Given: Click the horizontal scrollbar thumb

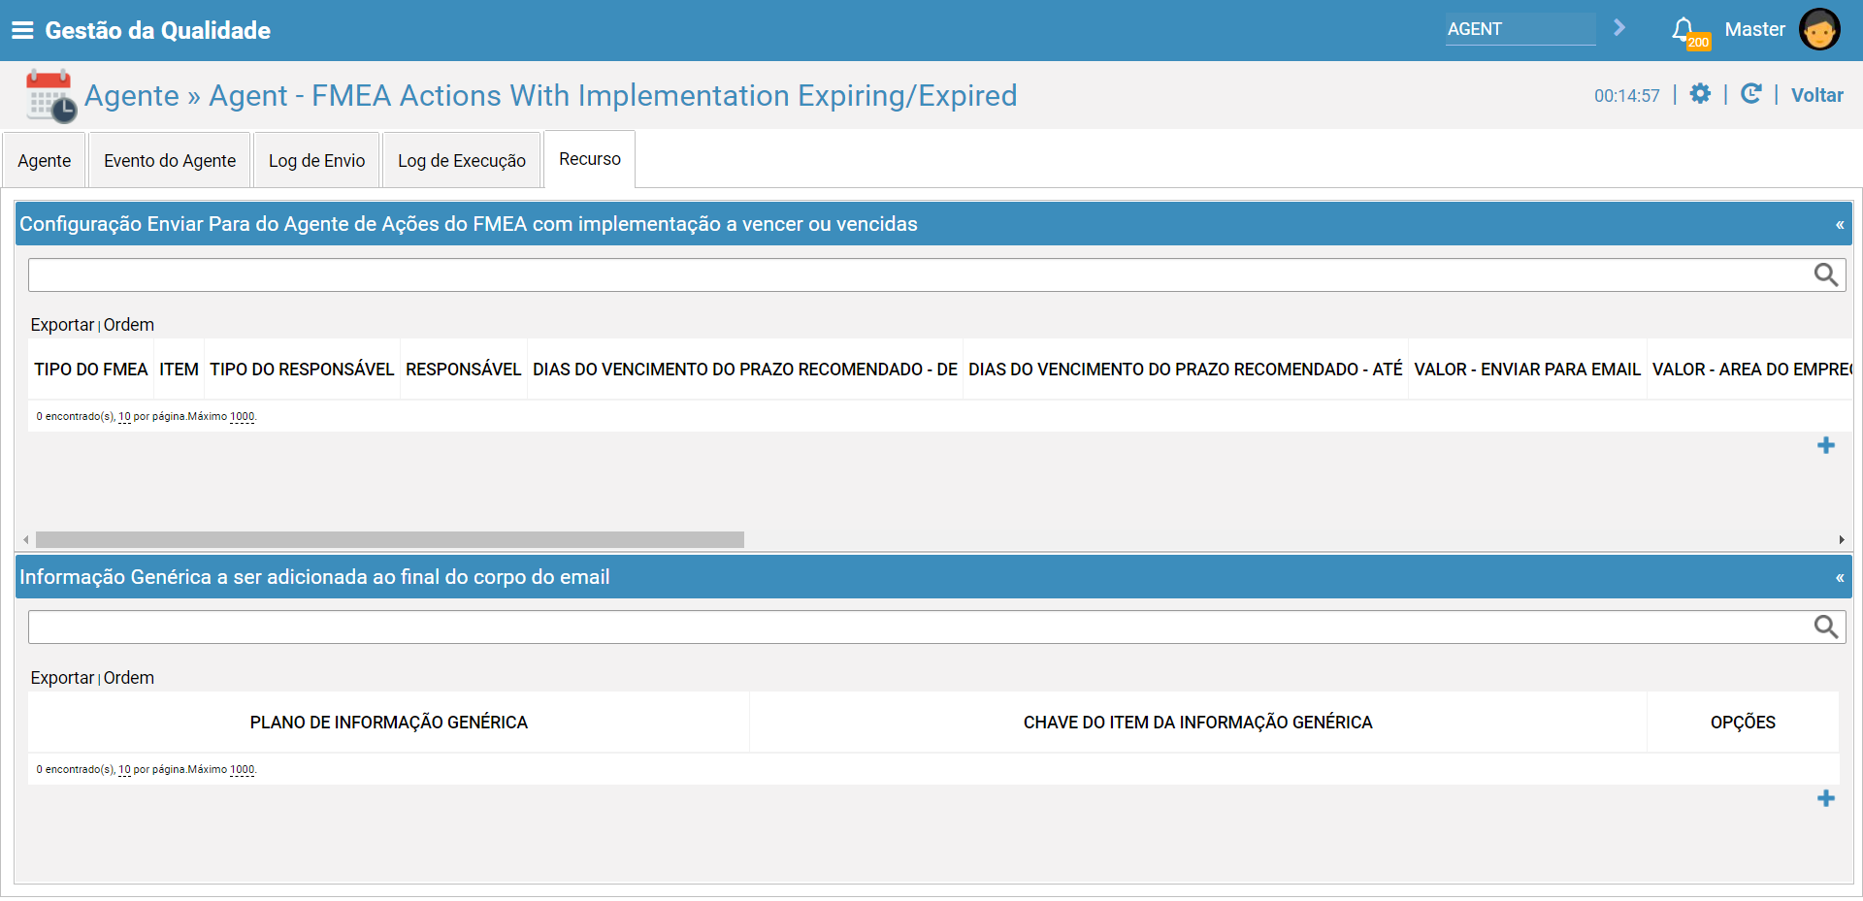Looking at the screenshot, I should click(390, 539).
